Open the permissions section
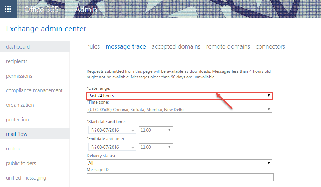Image resolution: width=321 pixels, height=187 pixels. tap(19, 76)
